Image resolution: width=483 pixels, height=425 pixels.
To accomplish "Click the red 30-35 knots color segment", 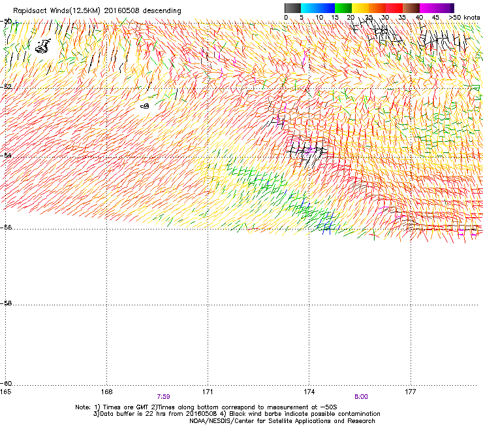I will point(394,8).
